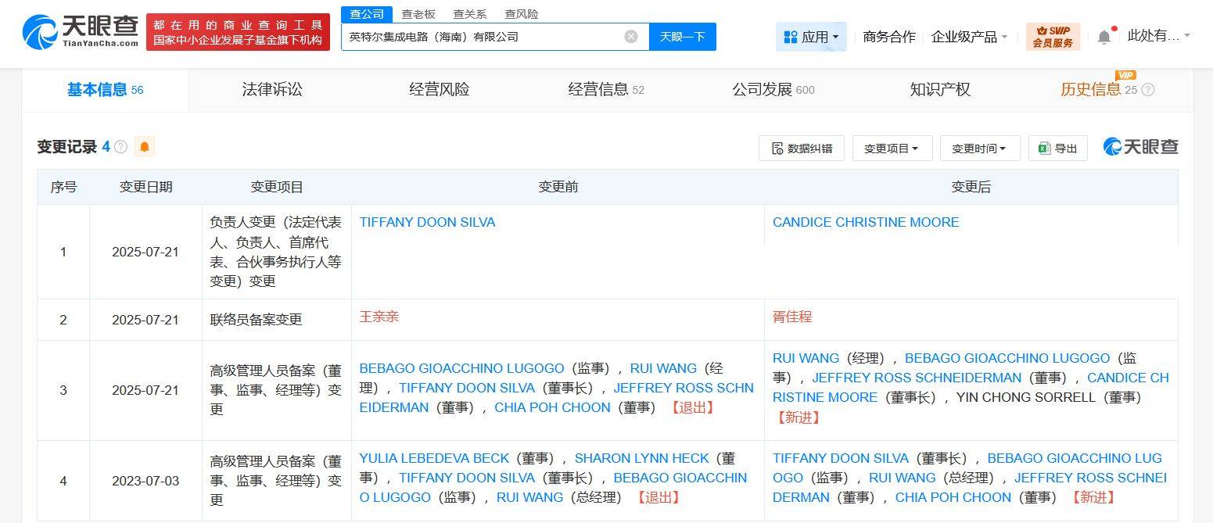
Task: Open the 商务合作 link
Action: (889, 37)
